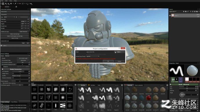Image resolution: width=200 pixels, height=112 pixels.
Task: Pick the red car paint material
Action: point(149,98)
